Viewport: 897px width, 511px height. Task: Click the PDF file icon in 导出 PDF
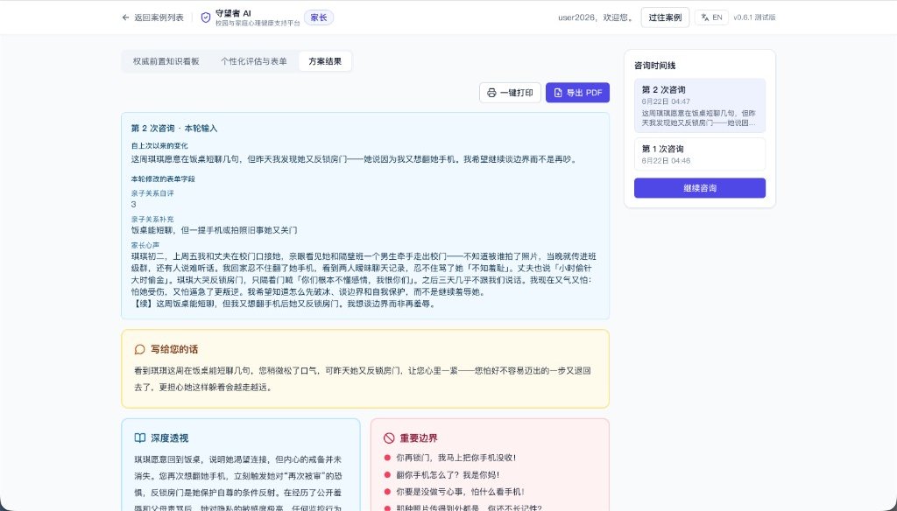(558, 93)
